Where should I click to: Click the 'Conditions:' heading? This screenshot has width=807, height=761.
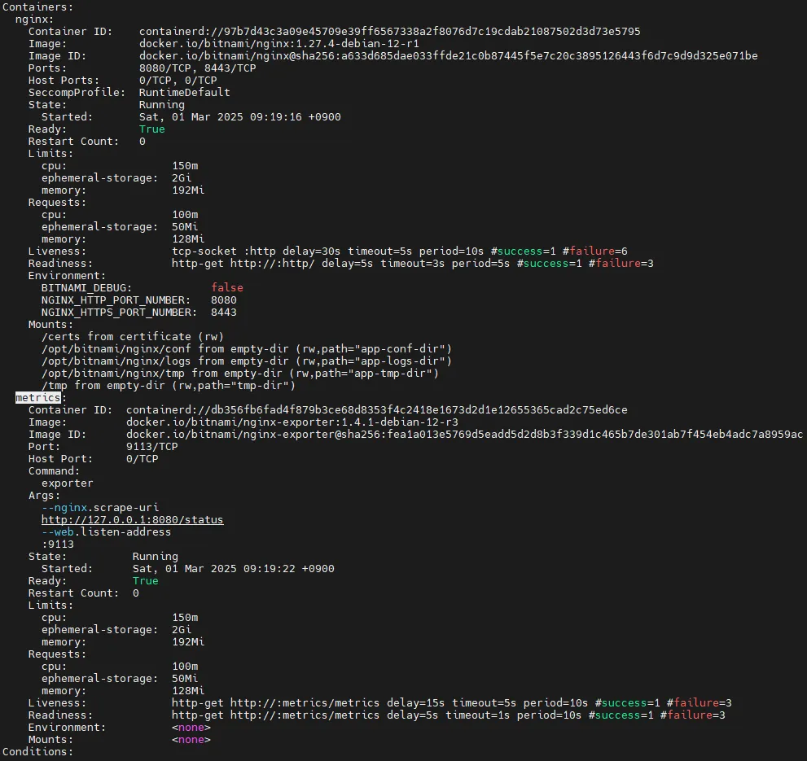click(38, 752)
